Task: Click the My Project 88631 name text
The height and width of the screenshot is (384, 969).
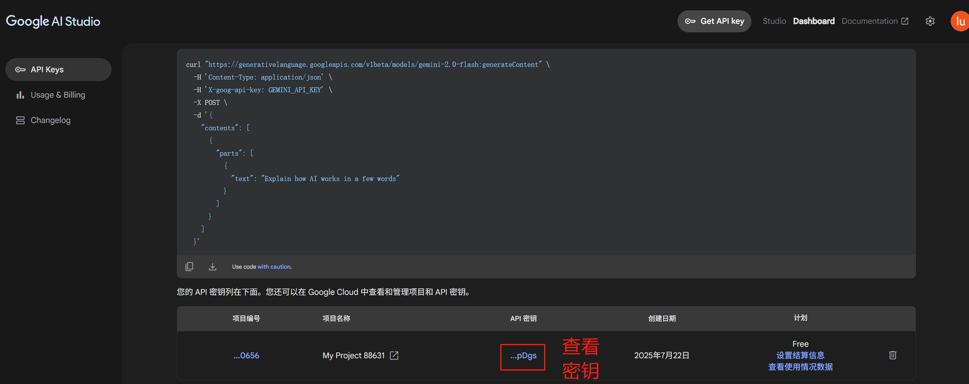Action: click(x=354, y=356)
